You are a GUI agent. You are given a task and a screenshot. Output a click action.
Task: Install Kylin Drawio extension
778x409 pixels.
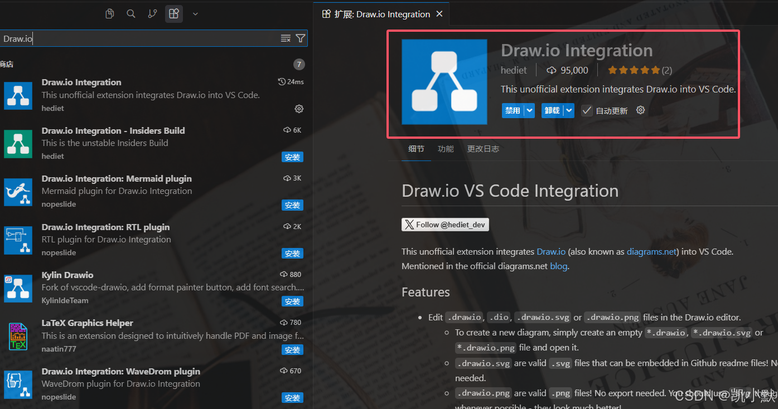(x=292, y=301)
